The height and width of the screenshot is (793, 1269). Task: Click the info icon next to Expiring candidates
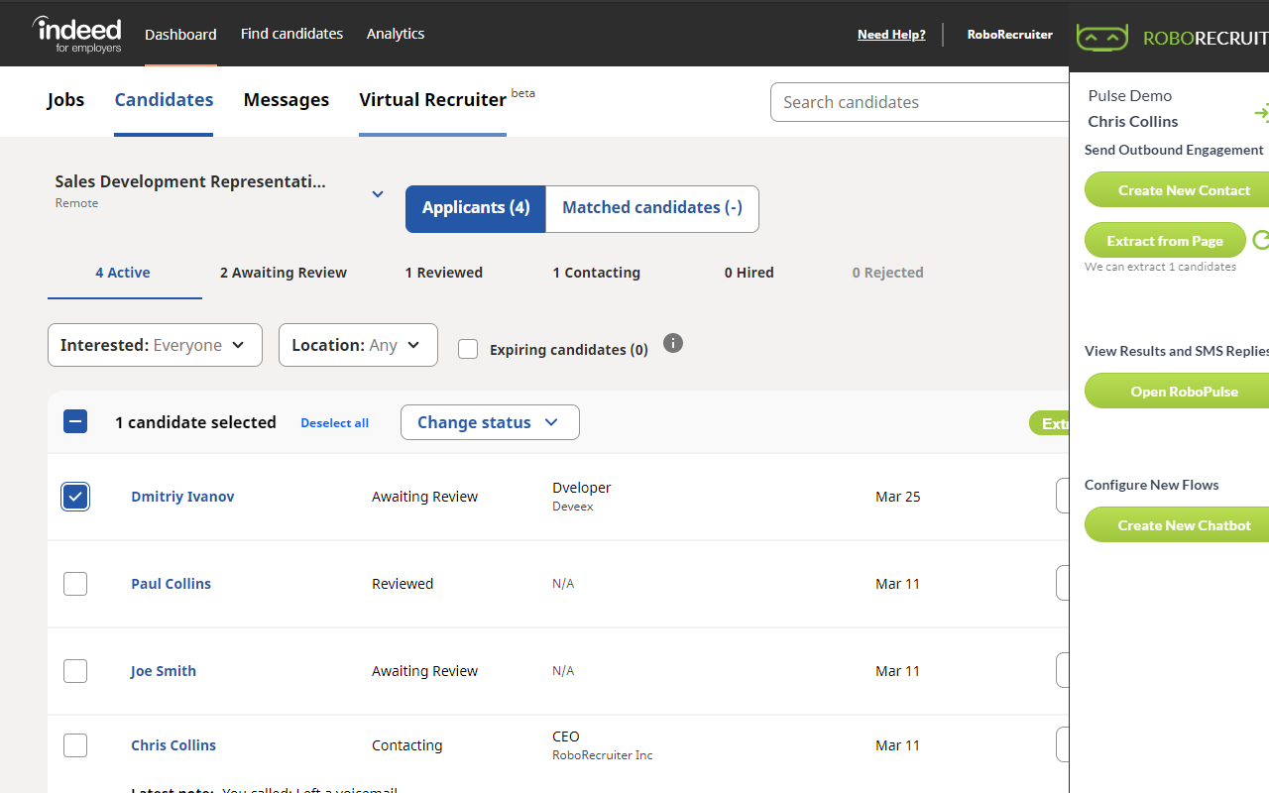tap(673, 343)
